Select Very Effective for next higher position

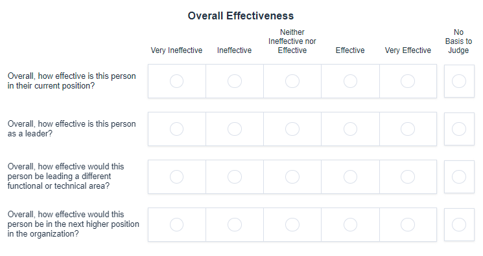pos(408,225)
